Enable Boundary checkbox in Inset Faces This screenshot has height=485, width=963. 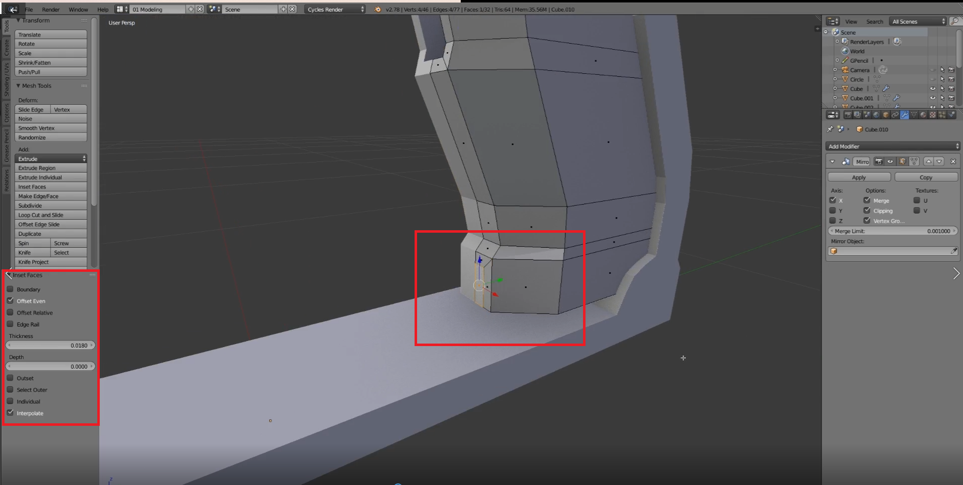[x=10, y=289]
